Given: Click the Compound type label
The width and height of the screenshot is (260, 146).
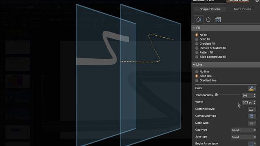Looking at the screenshot, I should click(206, 116).
